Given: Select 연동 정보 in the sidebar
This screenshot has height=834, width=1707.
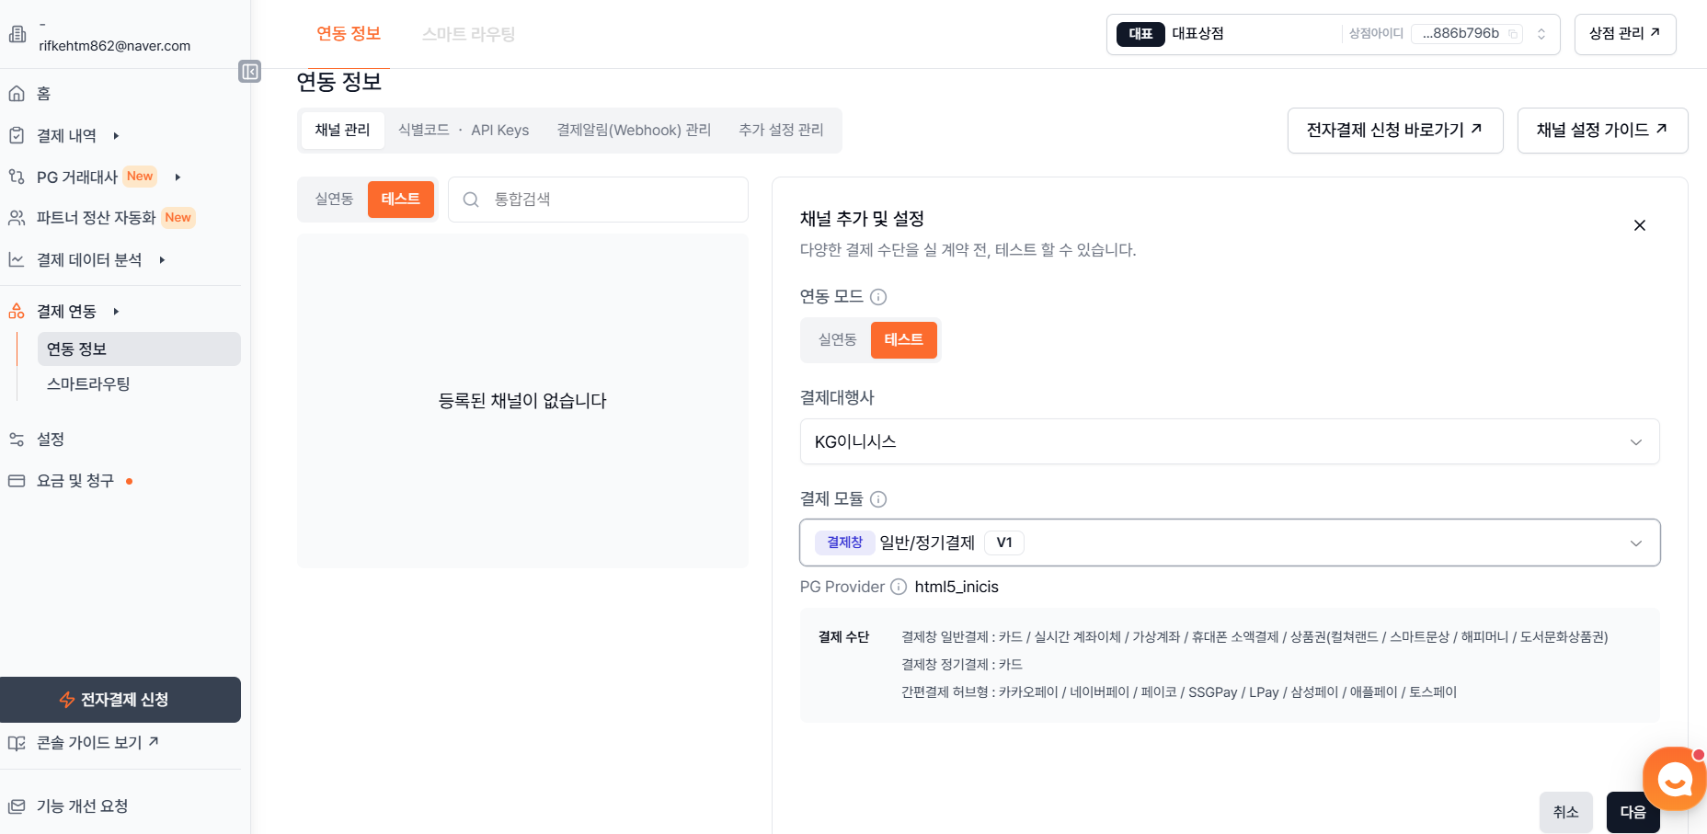Looking at the screenshot, I should [139, 349].
